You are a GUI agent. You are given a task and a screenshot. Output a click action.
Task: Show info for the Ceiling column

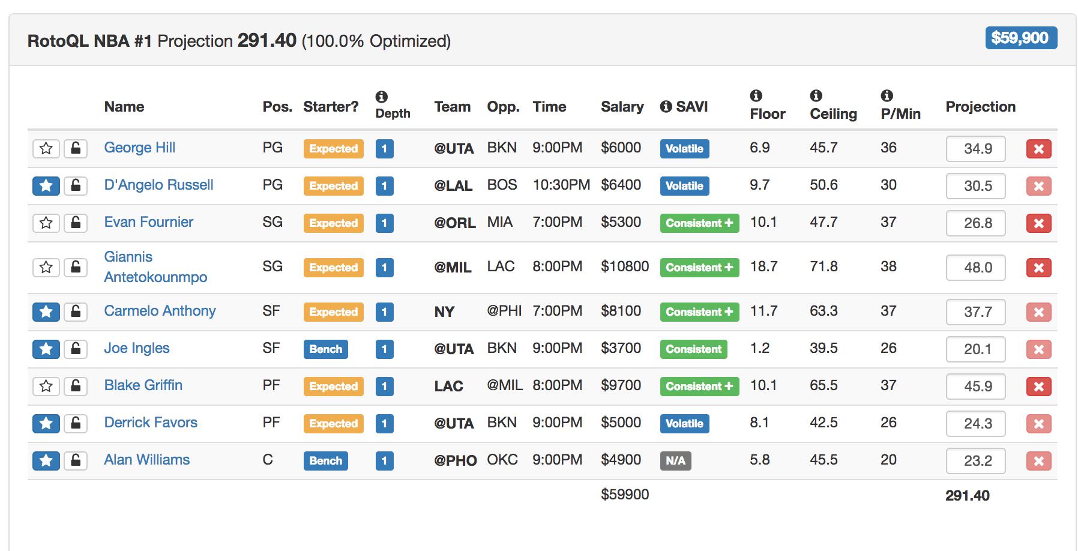click(x=816, y=95)
